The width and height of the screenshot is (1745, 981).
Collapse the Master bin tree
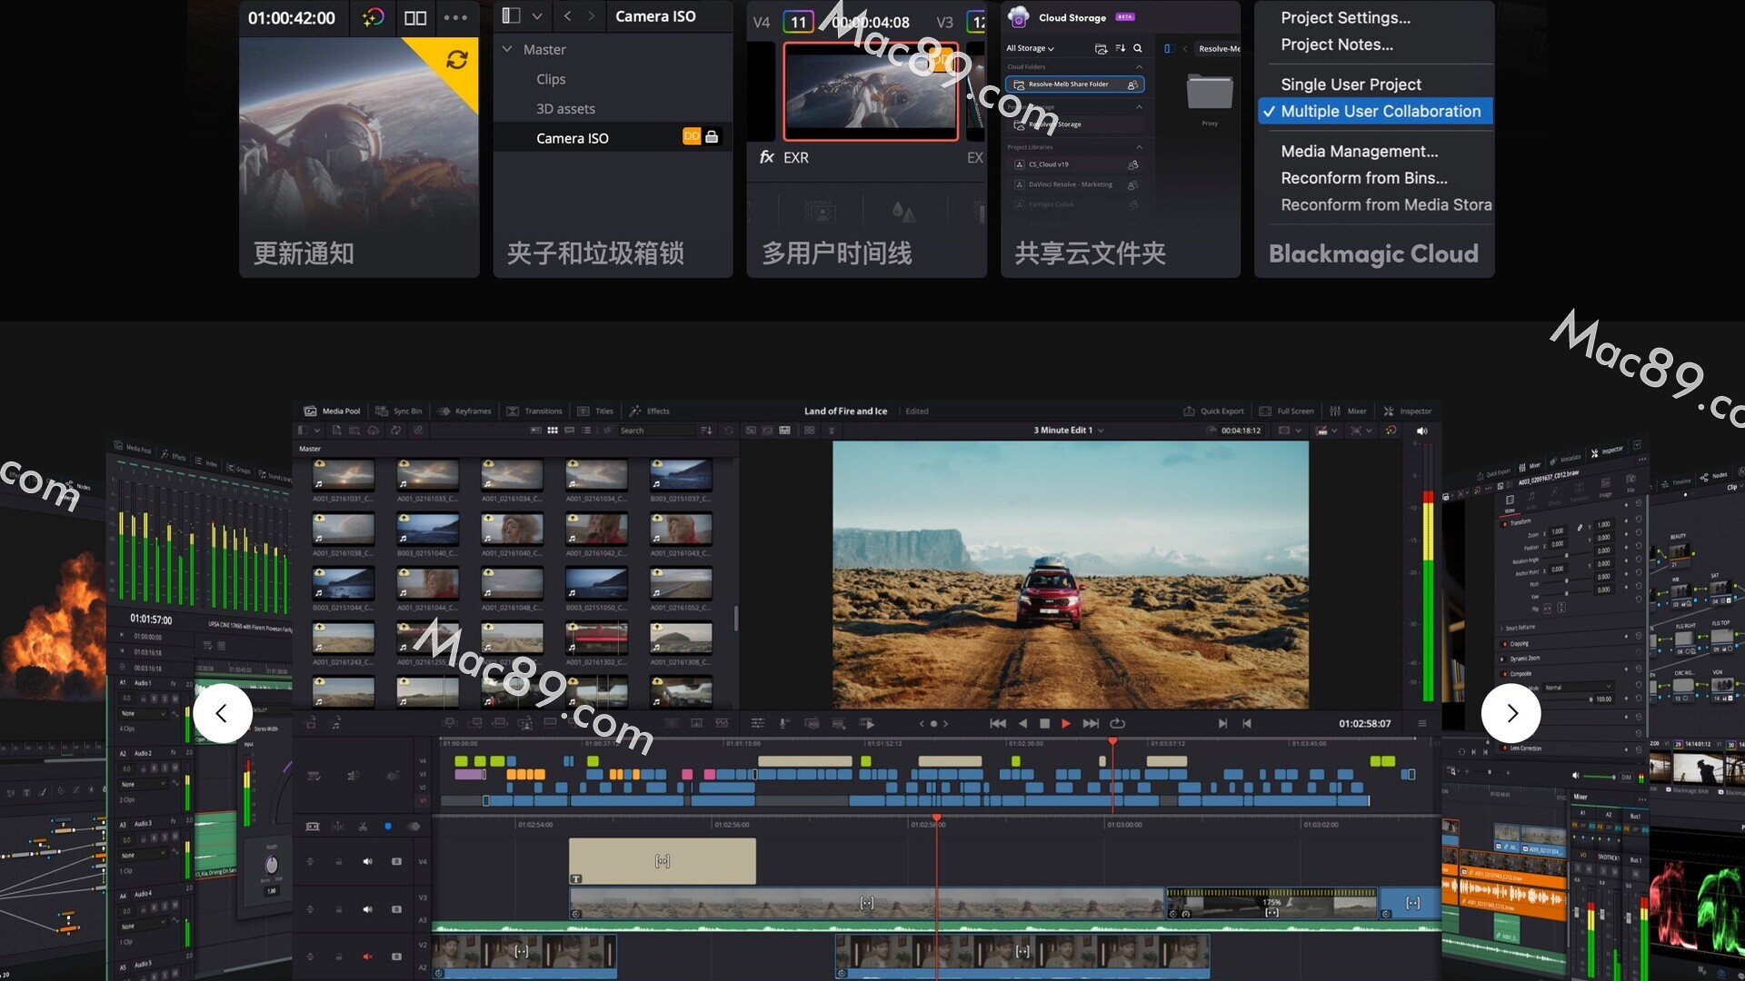[x=507, y=49]
